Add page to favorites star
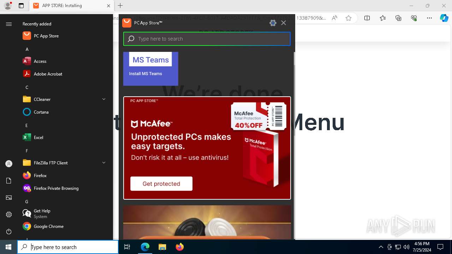Image resolution: width=452 pixels, height=254 pixels. (349, 18)
